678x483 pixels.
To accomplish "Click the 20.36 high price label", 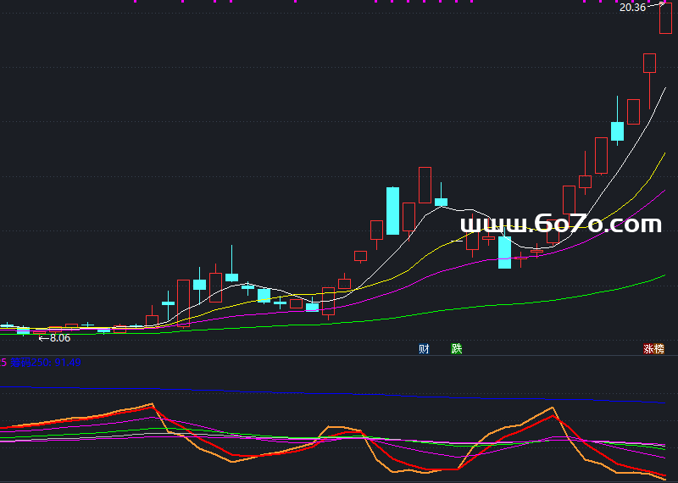I will point(632,8).
